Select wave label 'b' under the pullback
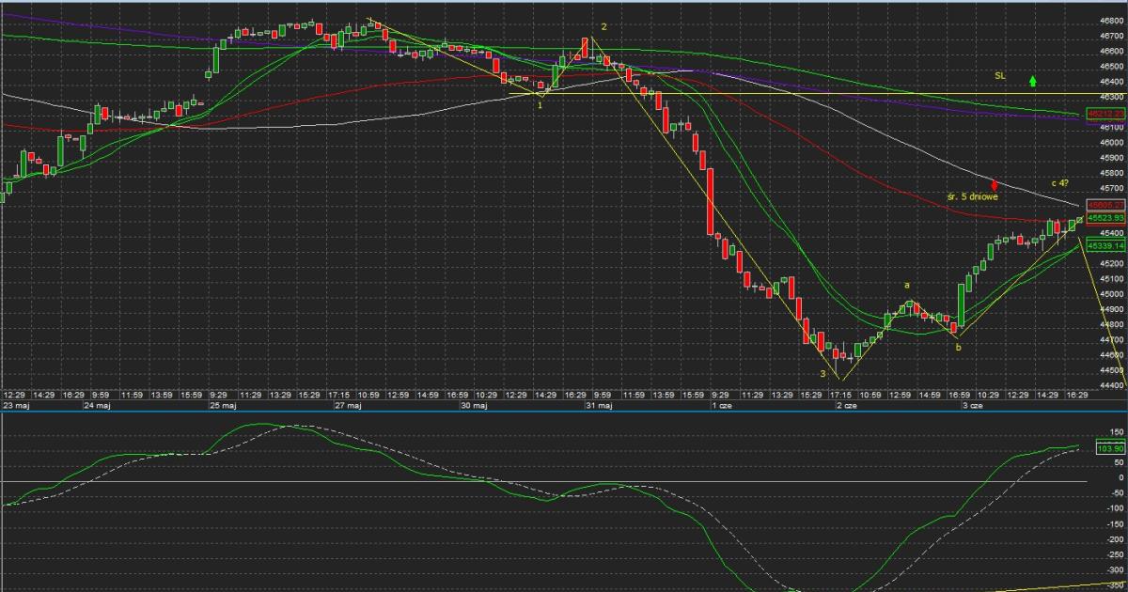1128x592 pixels. click(x=958, y=348)
